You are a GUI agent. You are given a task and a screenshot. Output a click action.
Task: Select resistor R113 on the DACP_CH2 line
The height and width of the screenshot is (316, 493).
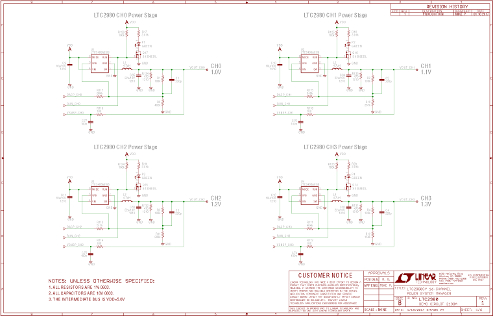(x=100, y=228)
